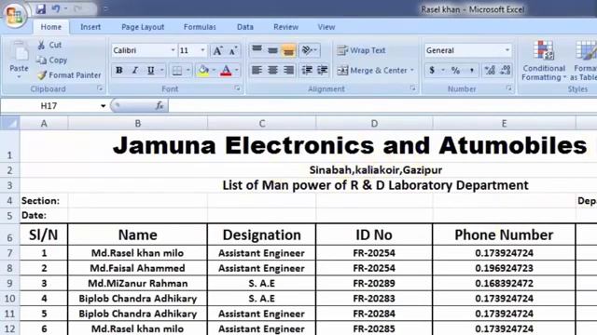Screen dimensions: 597x335
Task: Open the Office Button menu
Action: [15, 15]
